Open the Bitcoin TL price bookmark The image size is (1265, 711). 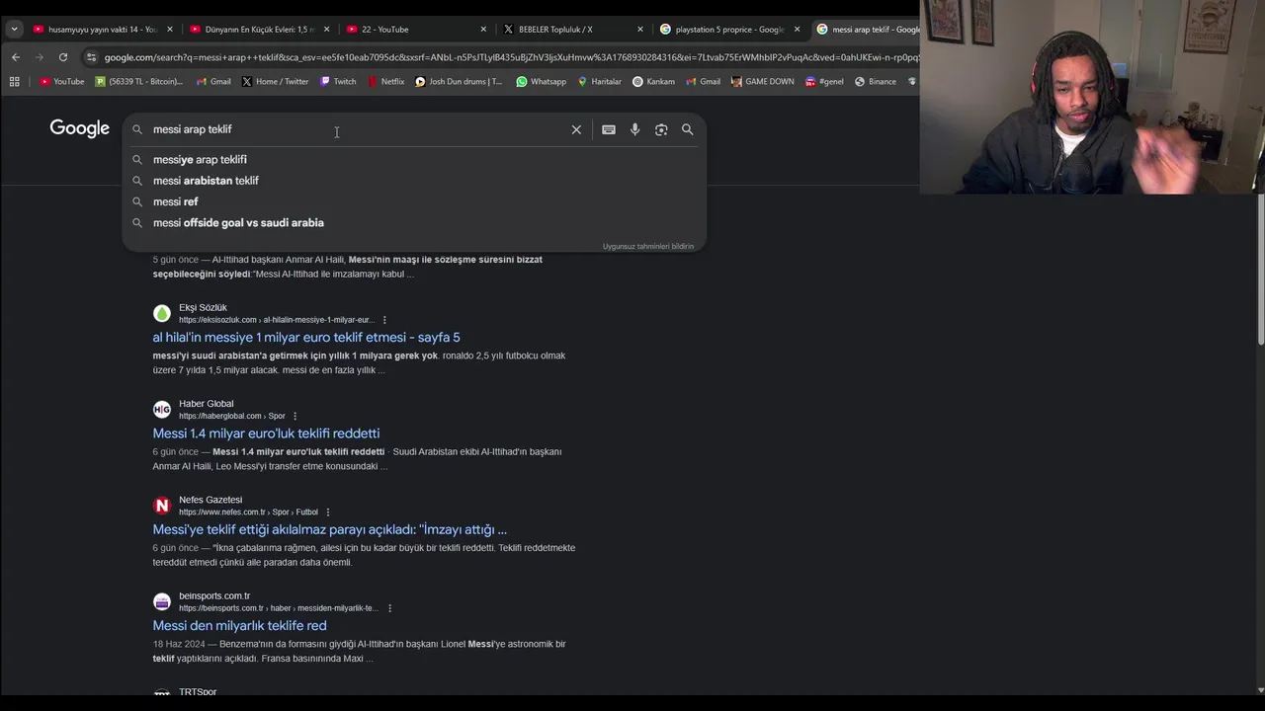pos(139,82)
